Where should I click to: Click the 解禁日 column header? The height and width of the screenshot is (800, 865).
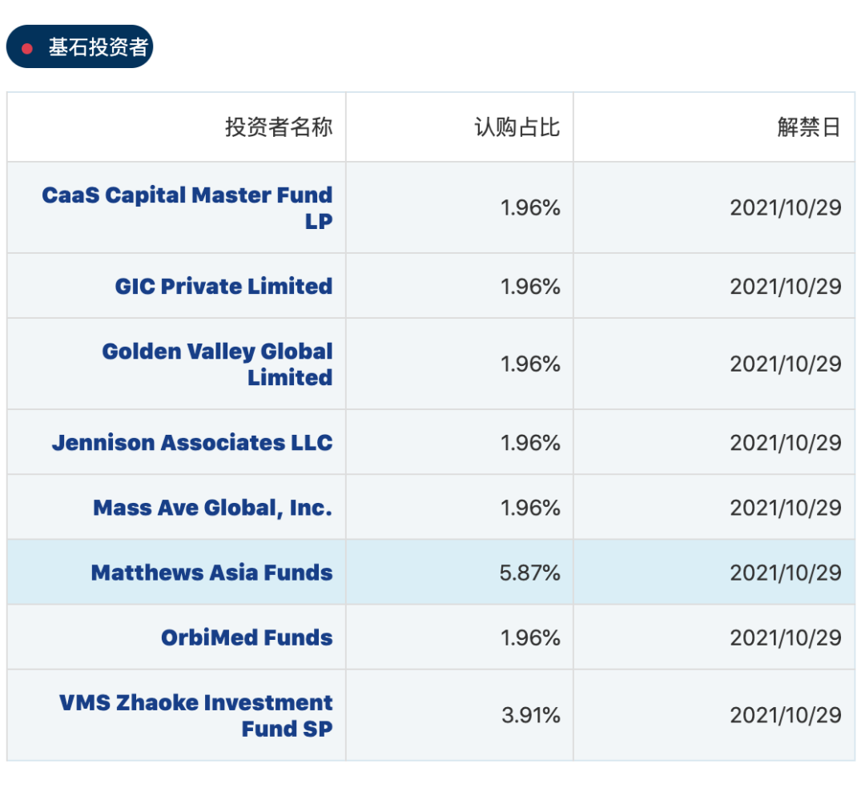[x=809, y=127]
